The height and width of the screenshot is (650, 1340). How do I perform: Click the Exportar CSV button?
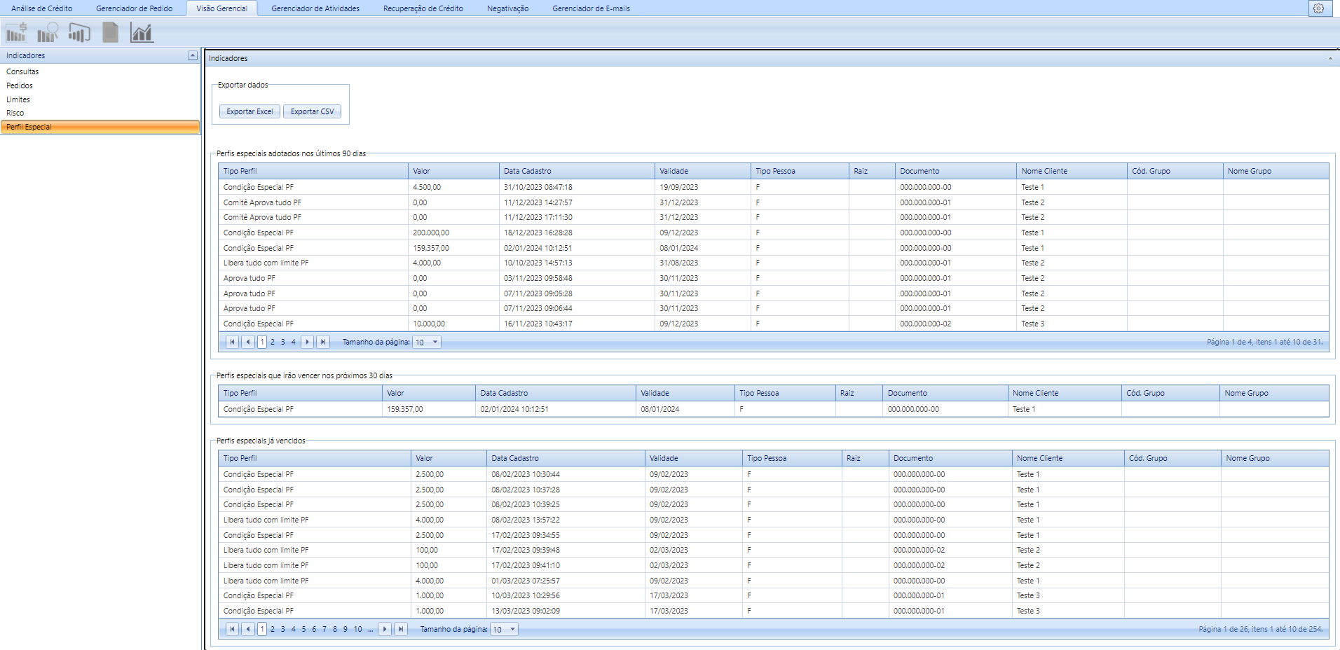tap(312, 111)
